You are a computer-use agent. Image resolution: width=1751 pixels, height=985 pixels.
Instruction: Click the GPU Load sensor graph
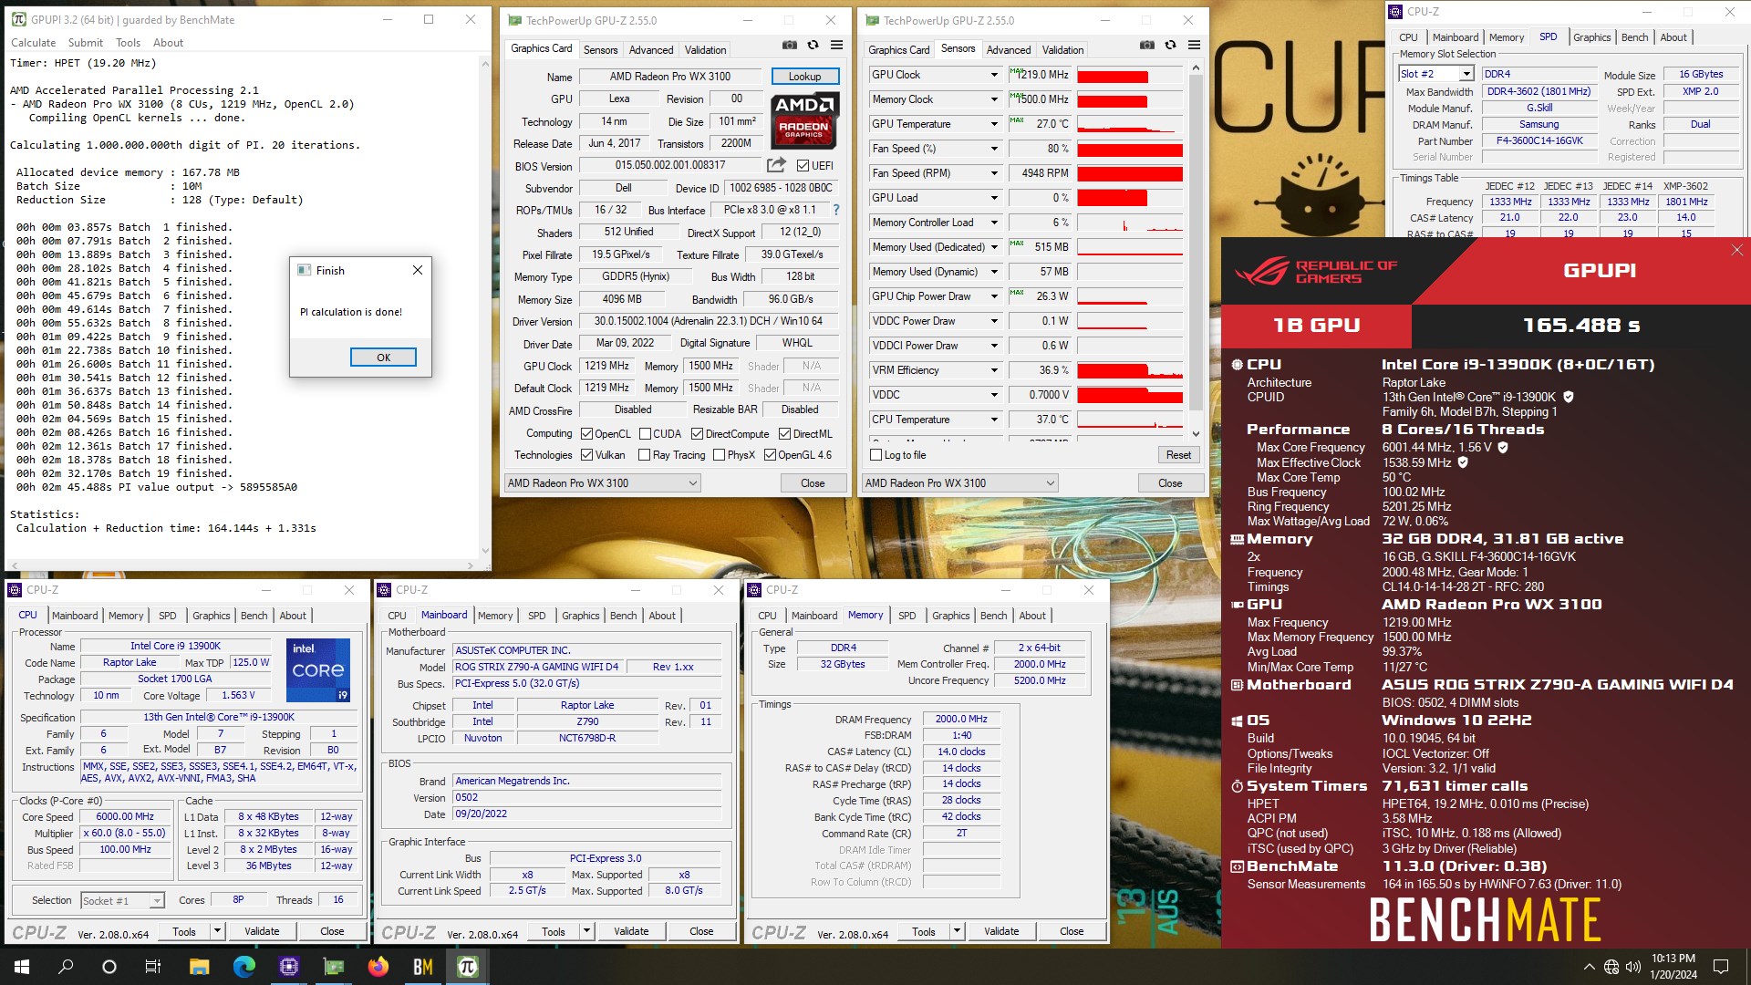point(1130,198)
